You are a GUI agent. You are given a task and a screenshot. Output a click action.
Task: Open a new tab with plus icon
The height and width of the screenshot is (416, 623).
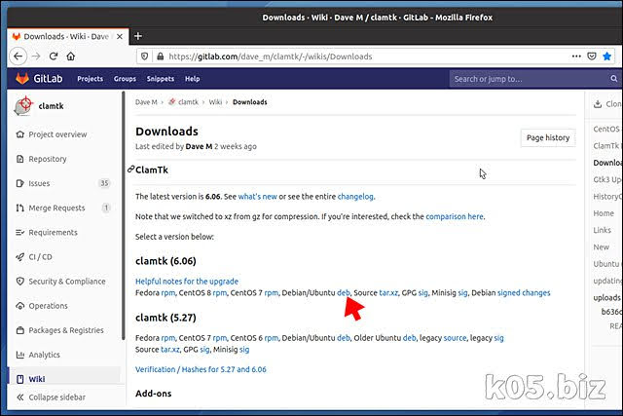point(138,36)
